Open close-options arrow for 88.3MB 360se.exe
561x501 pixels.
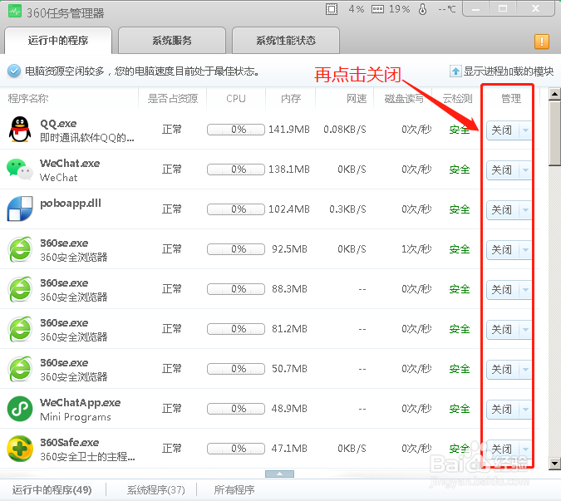pos(525,289)
